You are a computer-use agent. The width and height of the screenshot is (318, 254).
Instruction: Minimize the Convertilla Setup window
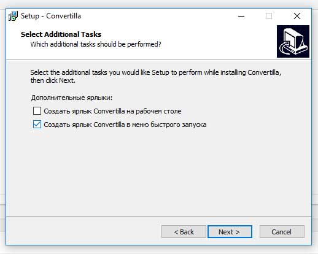pos(241,16)
